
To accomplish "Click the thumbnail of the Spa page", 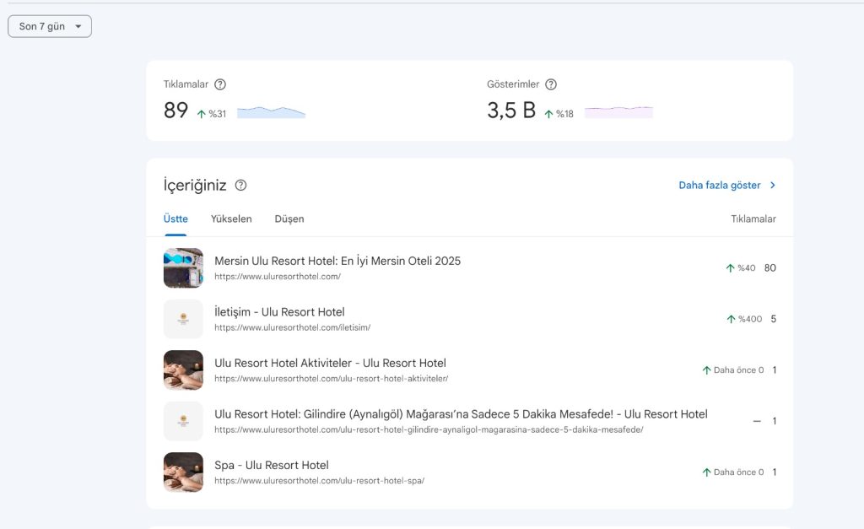I will click(x=183, y=472).
